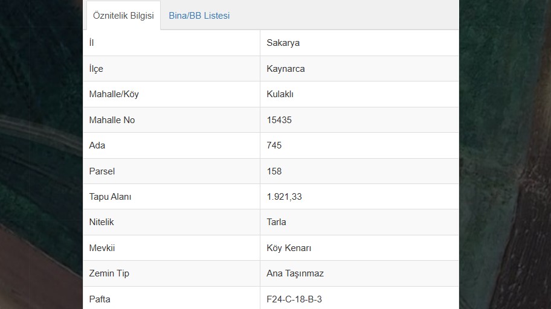
Task: Click the Nitelik value Tarla
Action: (x=276, y=222)
